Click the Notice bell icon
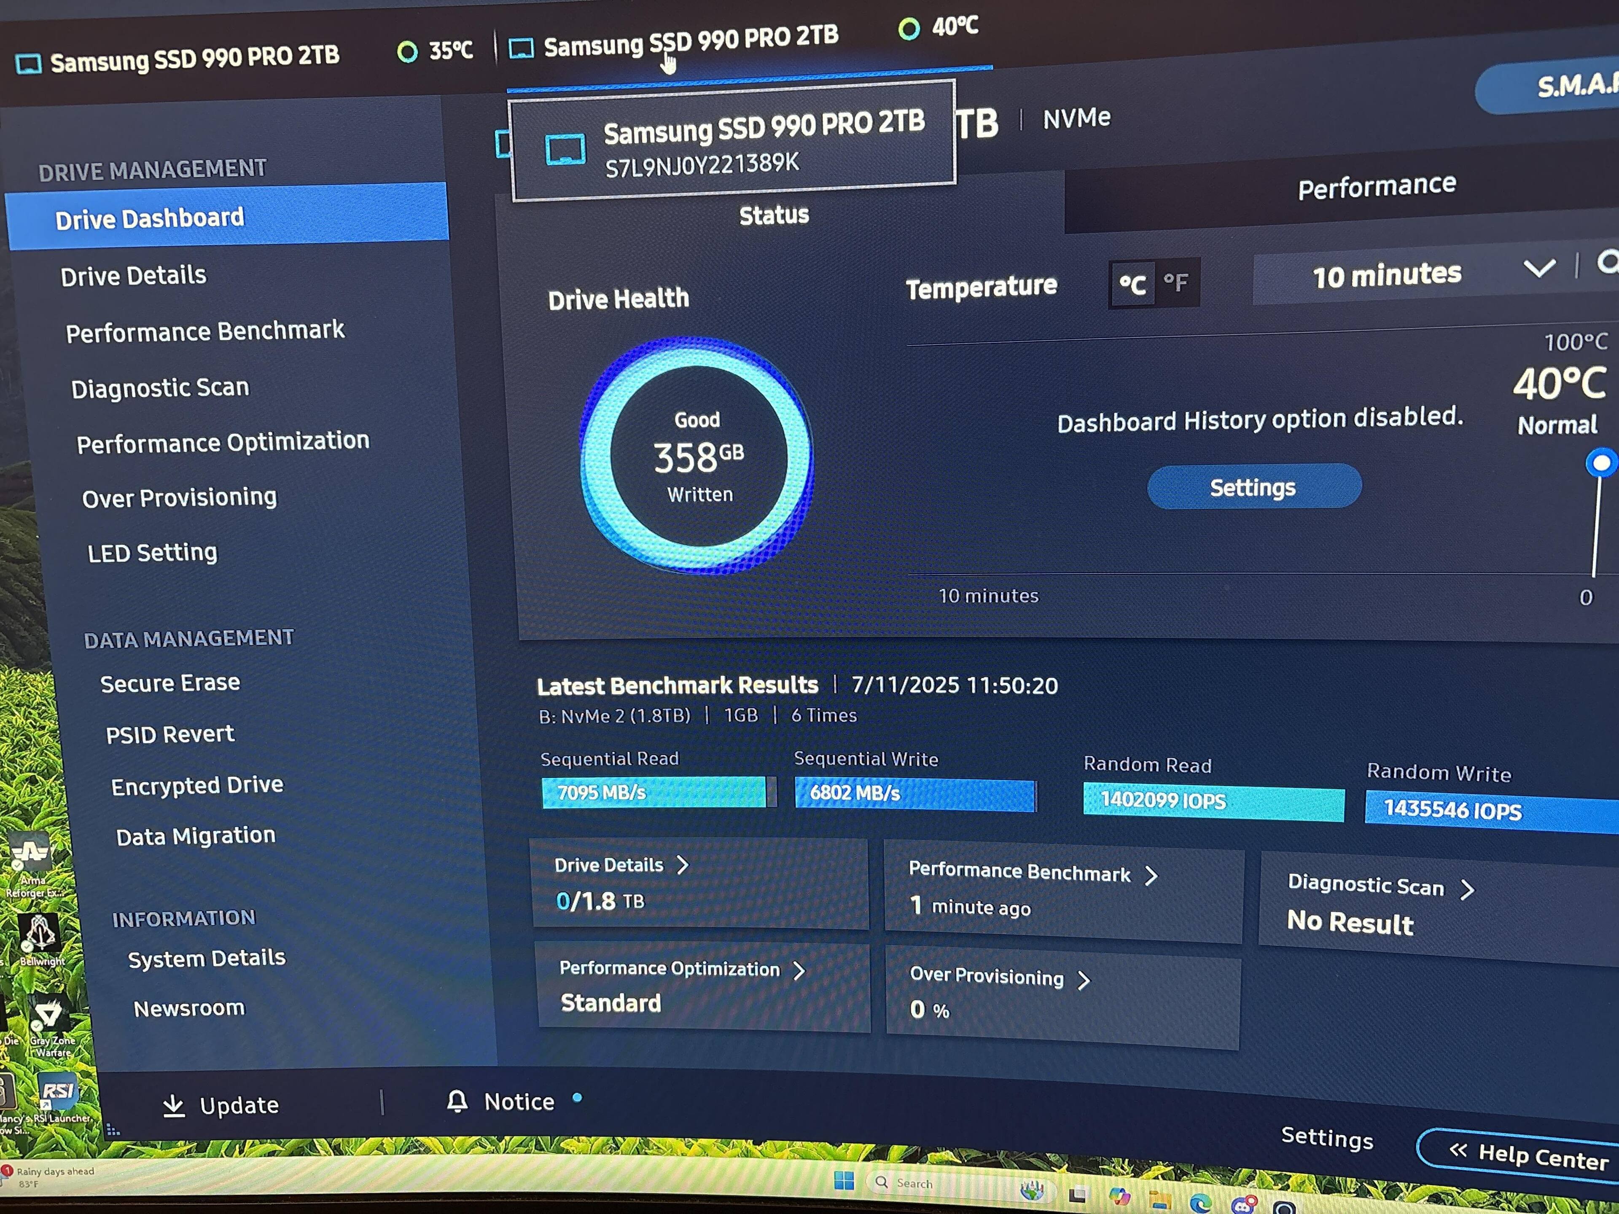This screenshot has height=1214, width=1619. (457, 1101)
